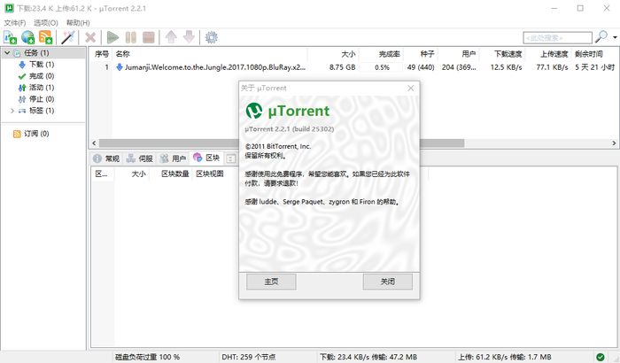Expand the 标签 (1) tree node
This screenshot has height=363, width=620.
[12, 111]
